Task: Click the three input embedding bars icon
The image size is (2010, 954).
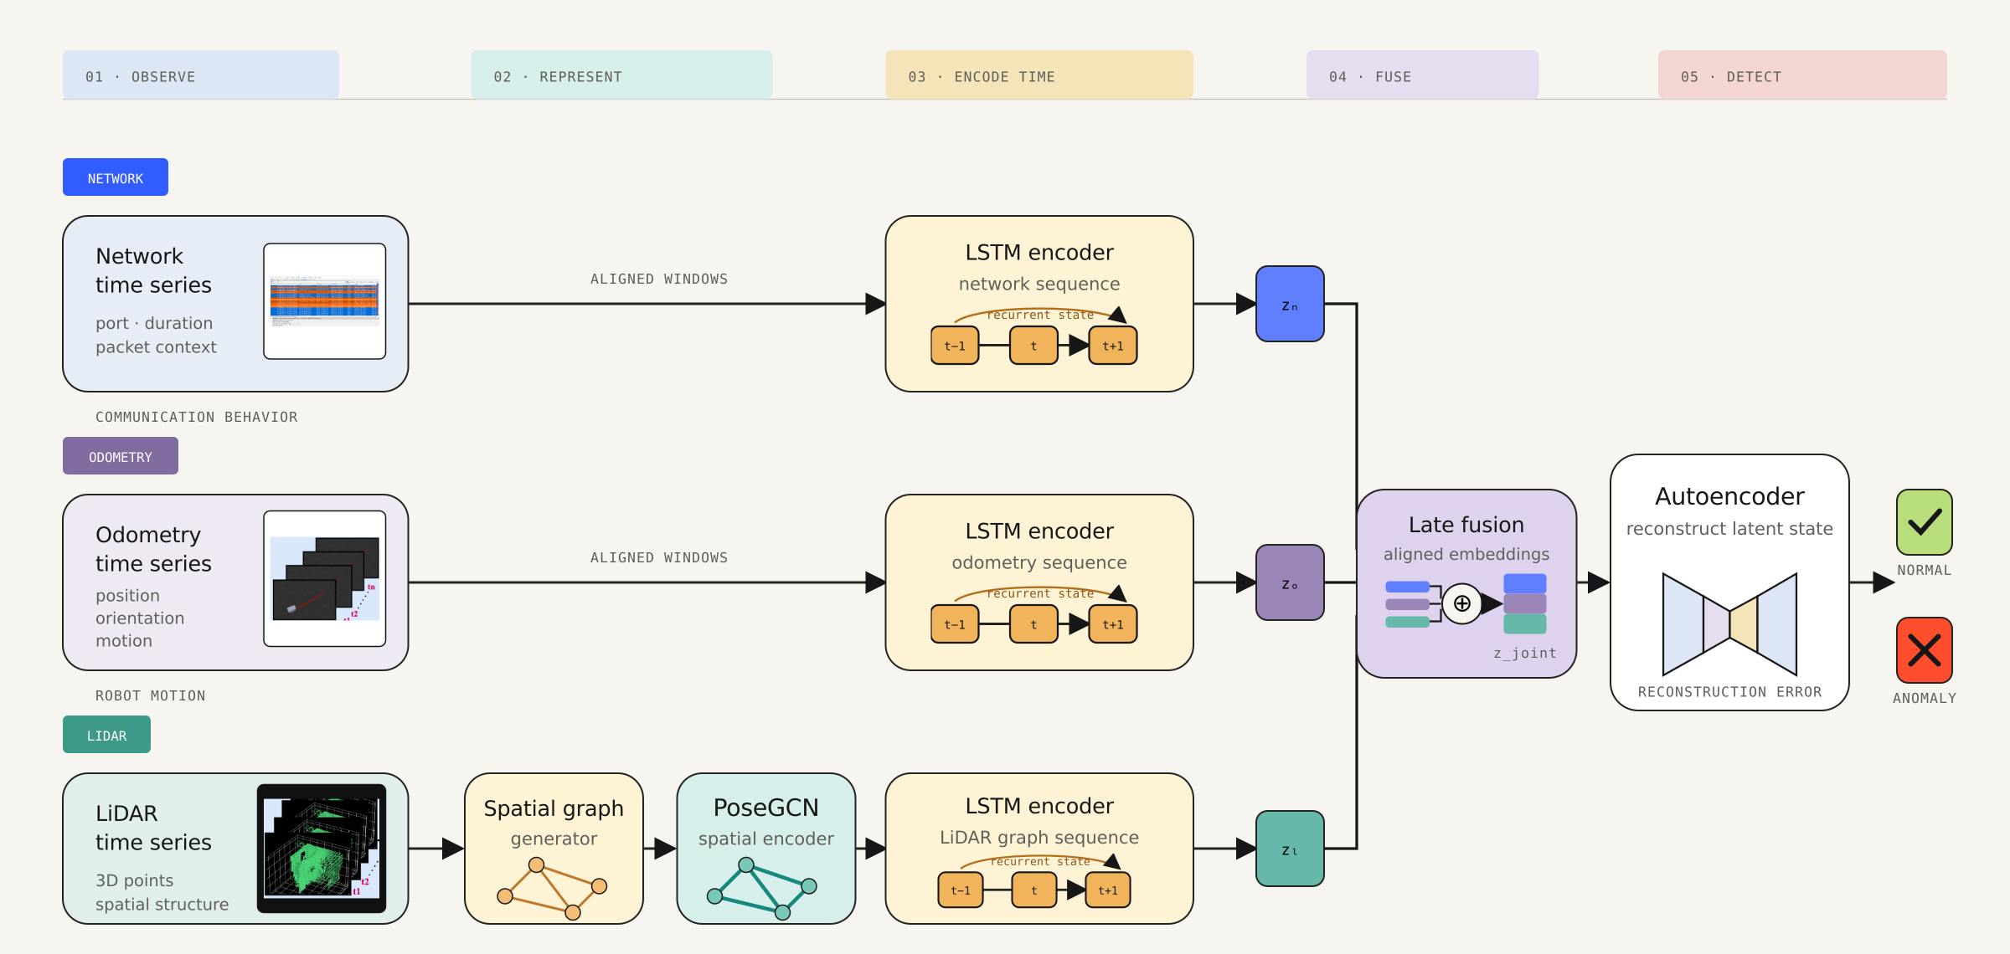Action: [x=1408, y=604]
